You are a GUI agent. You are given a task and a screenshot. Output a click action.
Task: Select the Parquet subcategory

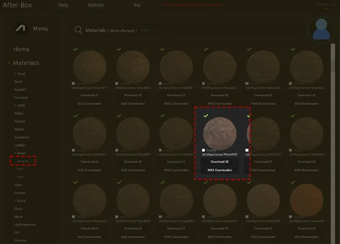coord(23,161)
